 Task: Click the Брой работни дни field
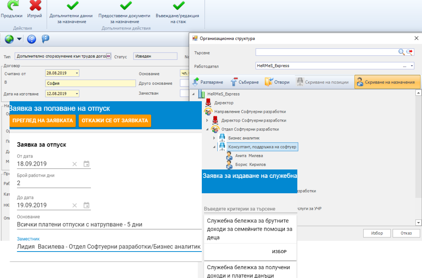[54, 183]
